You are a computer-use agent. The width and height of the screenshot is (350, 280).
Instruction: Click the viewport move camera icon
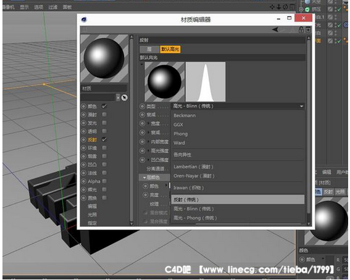[272, 7]
